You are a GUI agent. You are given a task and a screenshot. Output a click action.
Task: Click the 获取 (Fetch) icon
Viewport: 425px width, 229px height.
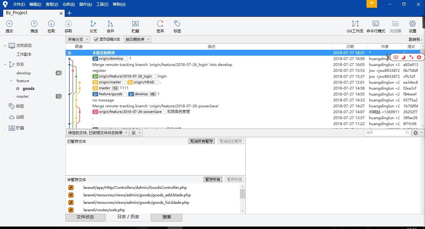click(68, 26)
